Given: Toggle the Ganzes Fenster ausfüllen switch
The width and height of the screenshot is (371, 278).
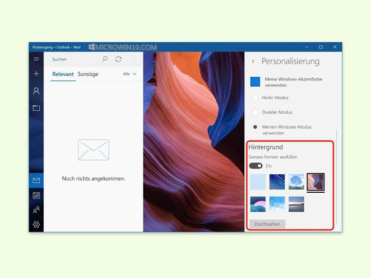Looking at the screenshot, I should click(x=255, y=166).
